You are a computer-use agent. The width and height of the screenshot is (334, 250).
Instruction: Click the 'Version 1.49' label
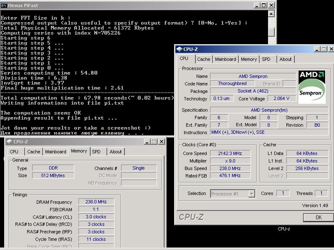point(315,205)
